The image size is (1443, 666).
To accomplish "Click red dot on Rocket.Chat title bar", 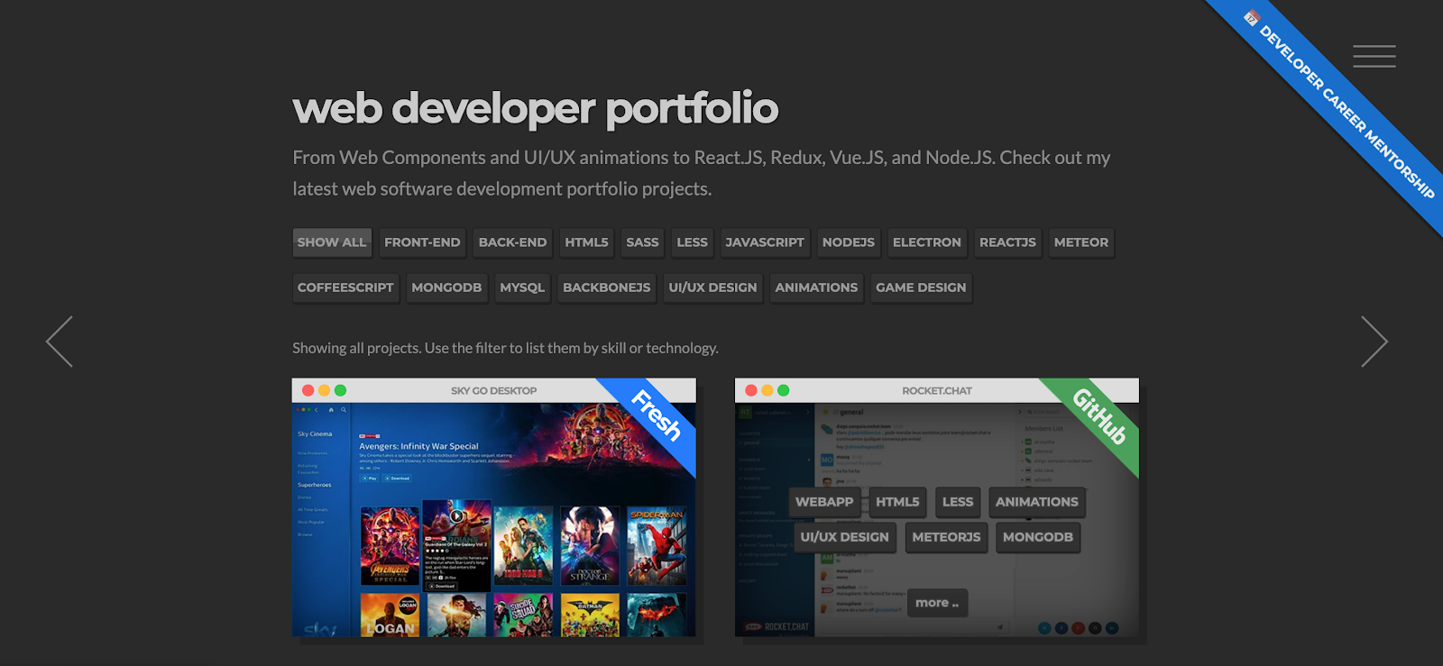I will point(750,390).
